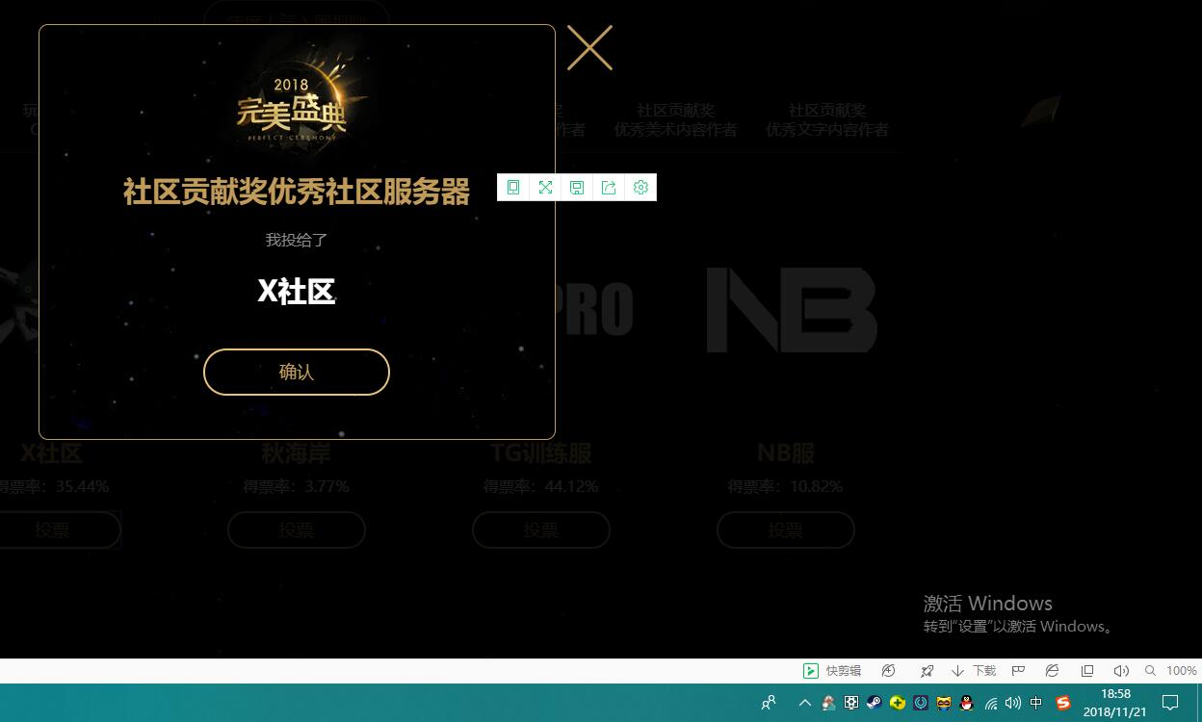Click the save screenshot icon in the green toolbar

pyautogui.click(x=577, y=187)
